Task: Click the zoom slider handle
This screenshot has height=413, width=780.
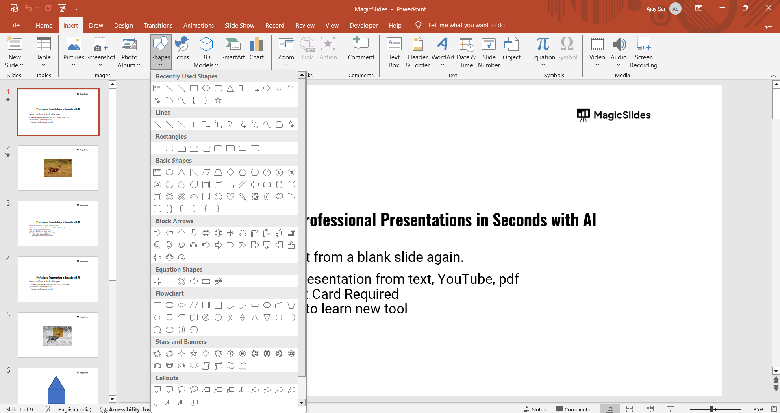Action: (712, 409)
